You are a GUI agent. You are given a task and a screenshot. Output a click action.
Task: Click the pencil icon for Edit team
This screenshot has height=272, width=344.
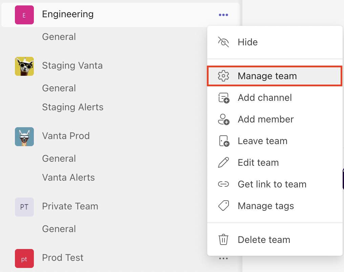coord(223,162)
